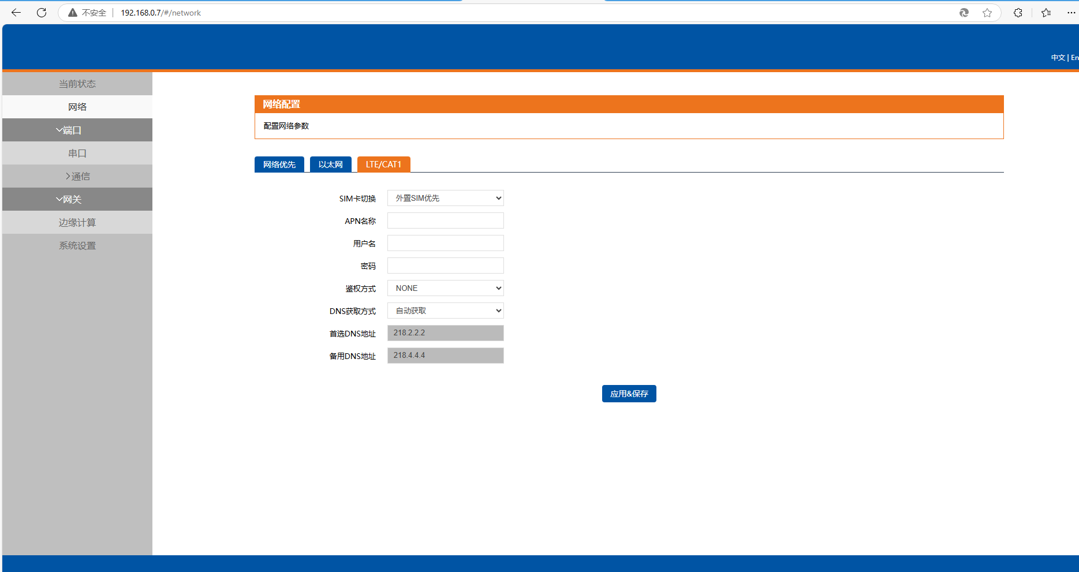1079x572 pixels.
Task: Open the DNS获取方式 dropdown
Action: (x=446, y=311)
